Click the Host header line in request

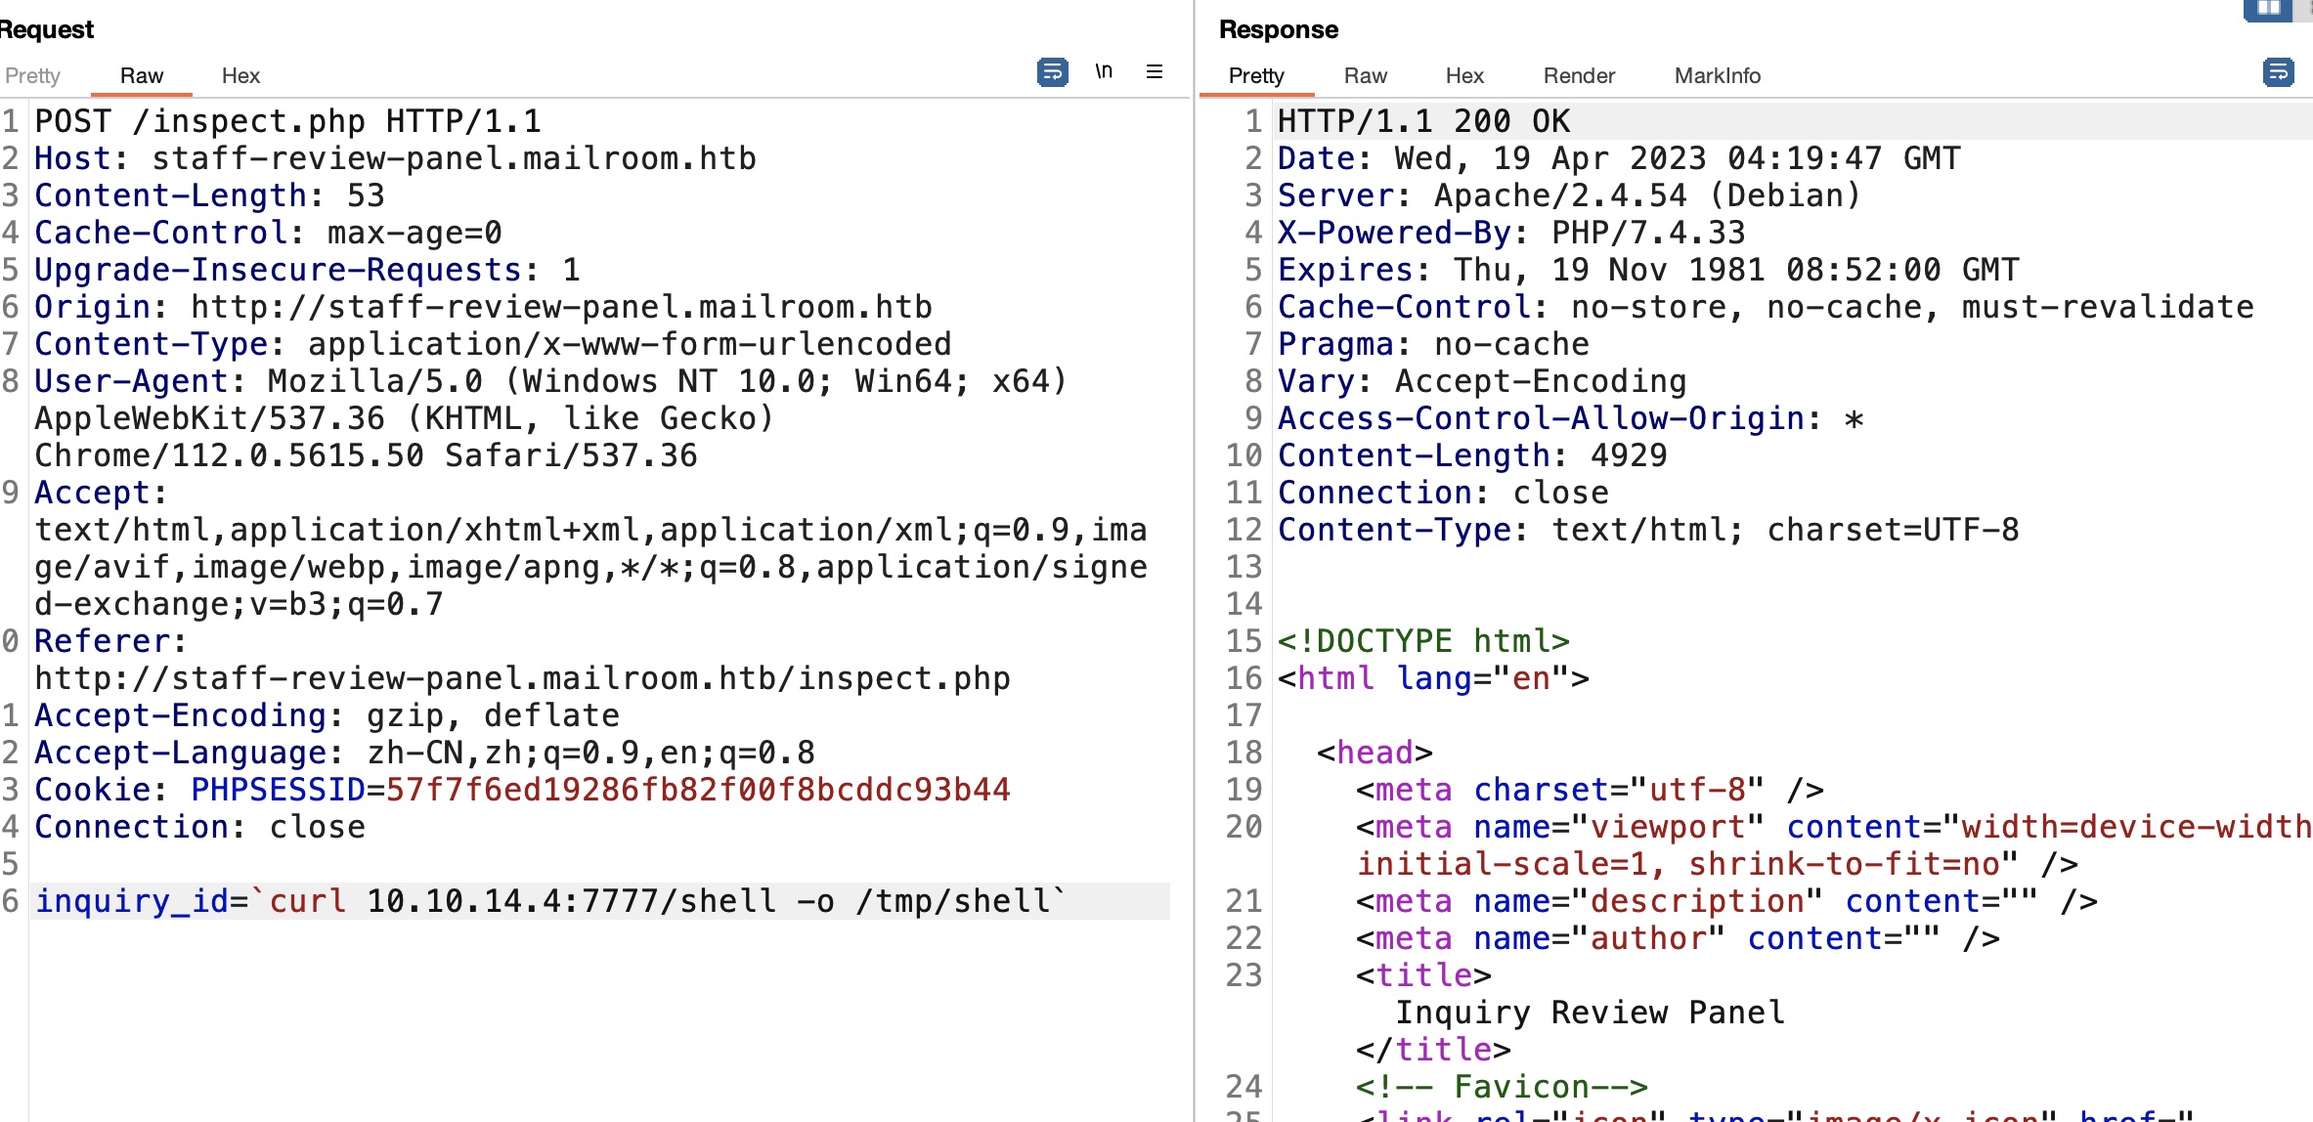coord(395,159)
